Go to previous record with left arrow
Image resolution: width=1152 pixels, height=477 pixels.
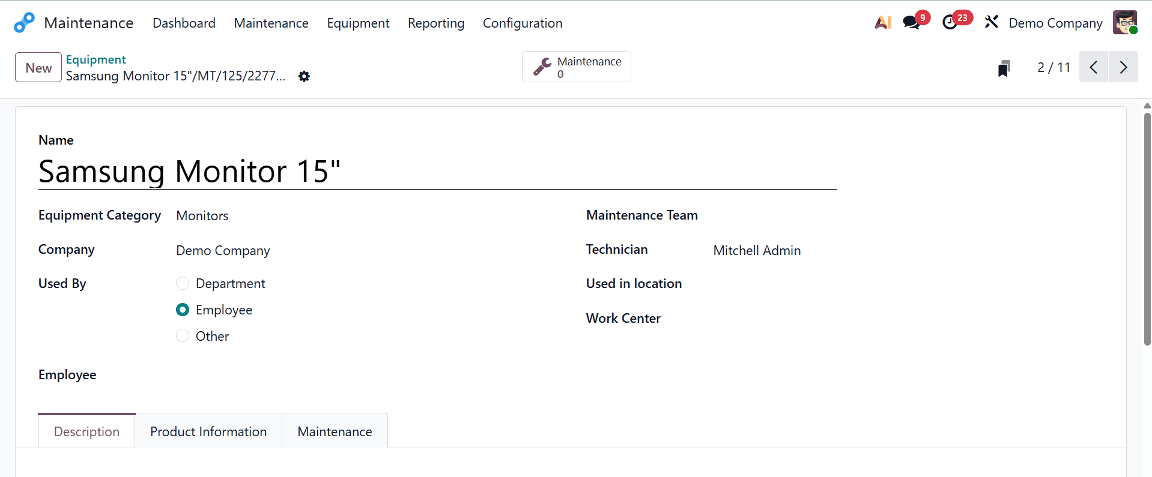(1093, 67)
